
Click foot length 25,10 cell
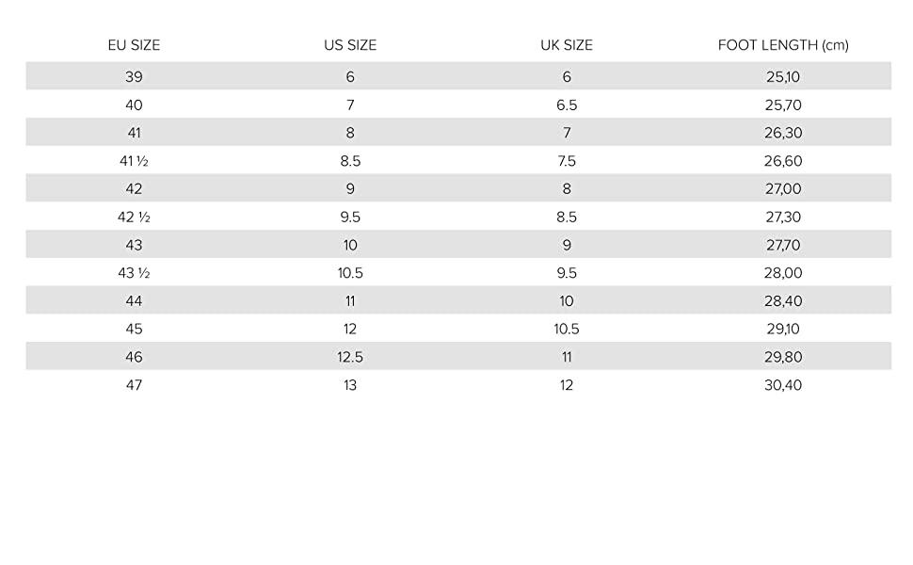783,77
